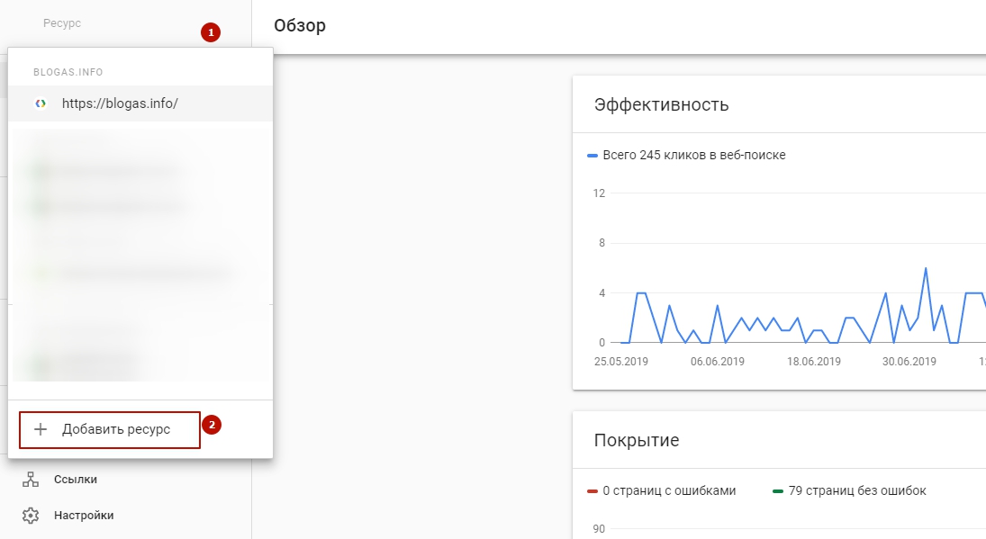Select the https://blogas.info/ property
986x539 pixels.
tap(120, 103)
